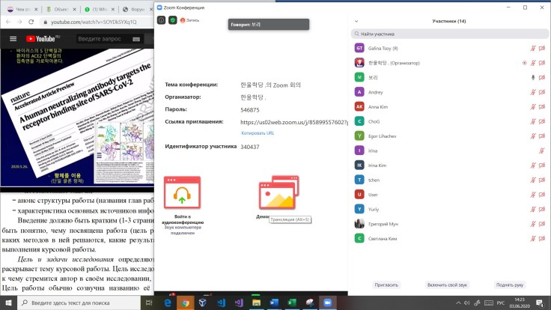Click the 'Копировать URL' link

257,133
